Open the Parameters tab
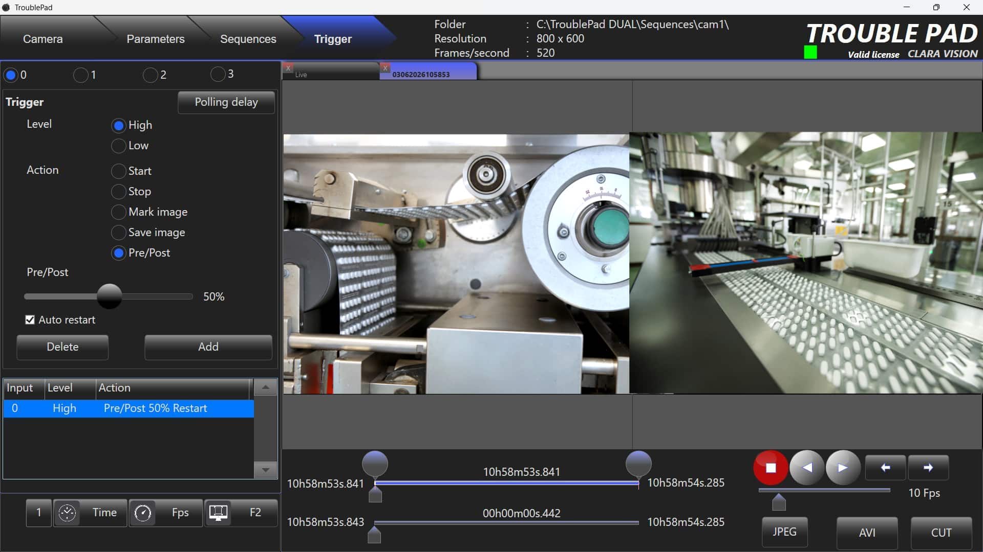The height and width of the screenshot is (552, 983). tap(155, 39)
